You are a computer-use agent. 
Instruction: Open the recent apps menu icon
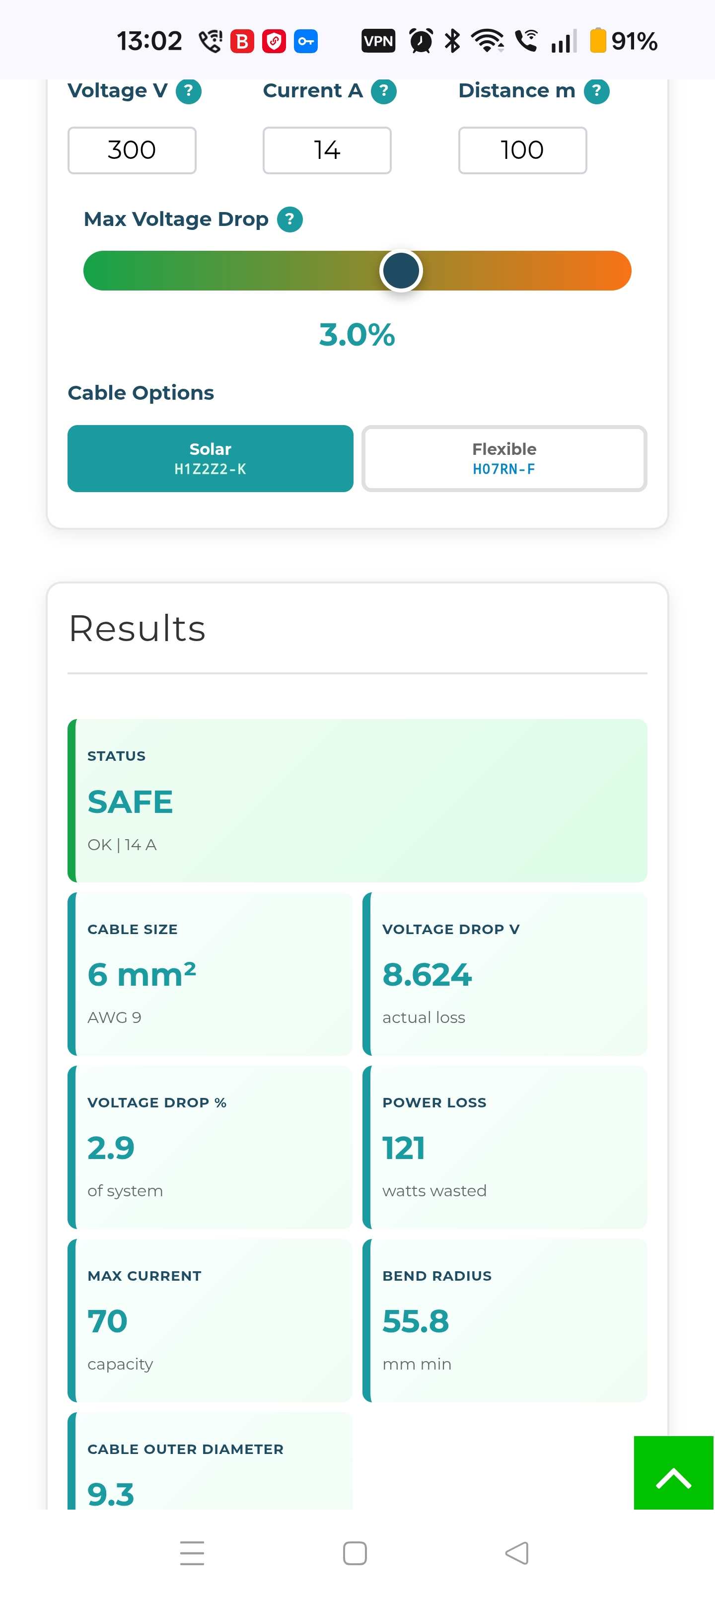tap(192, 1553)
